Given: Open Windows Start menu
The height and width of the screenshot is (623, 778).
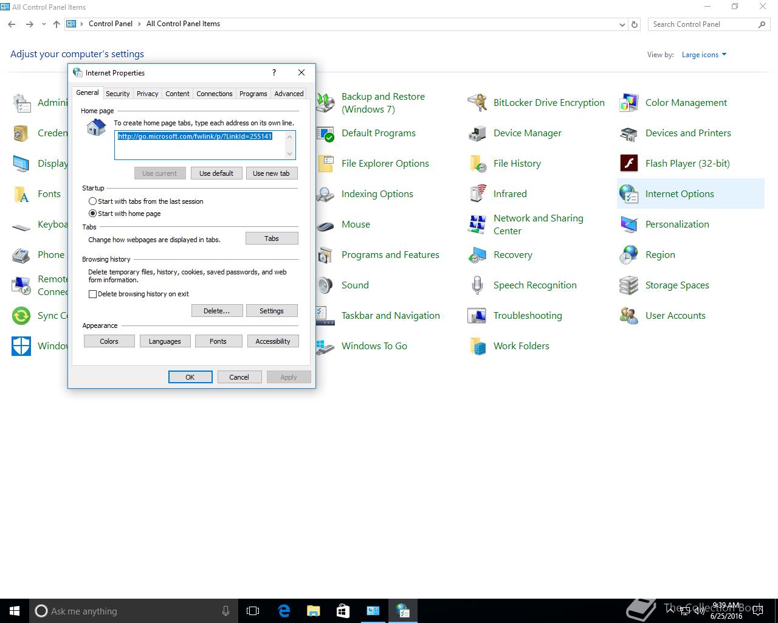Looking at the screenshot, I should click(15, 611).
